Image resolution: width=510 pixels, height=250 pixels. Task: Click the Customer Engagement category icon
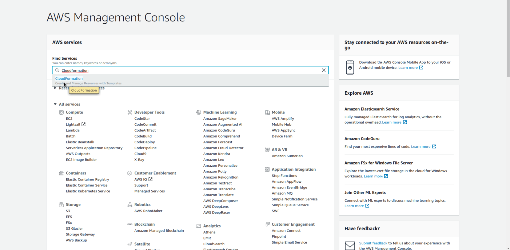click(x=267, y=224)
